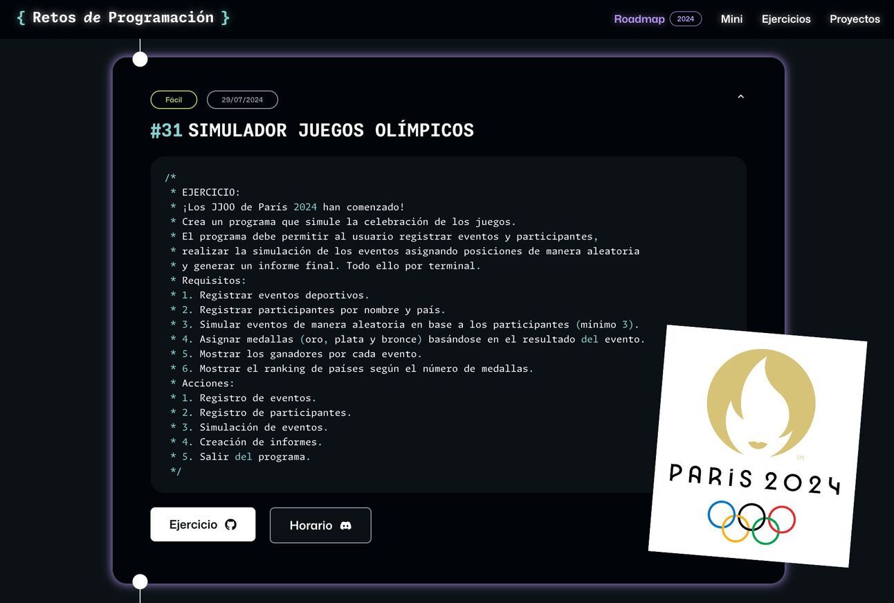The image size is (894, 603).
Task: Click the title SIMULADOR JUEGOS OLÍMPICOS
Action: click(x=331, y=130)
